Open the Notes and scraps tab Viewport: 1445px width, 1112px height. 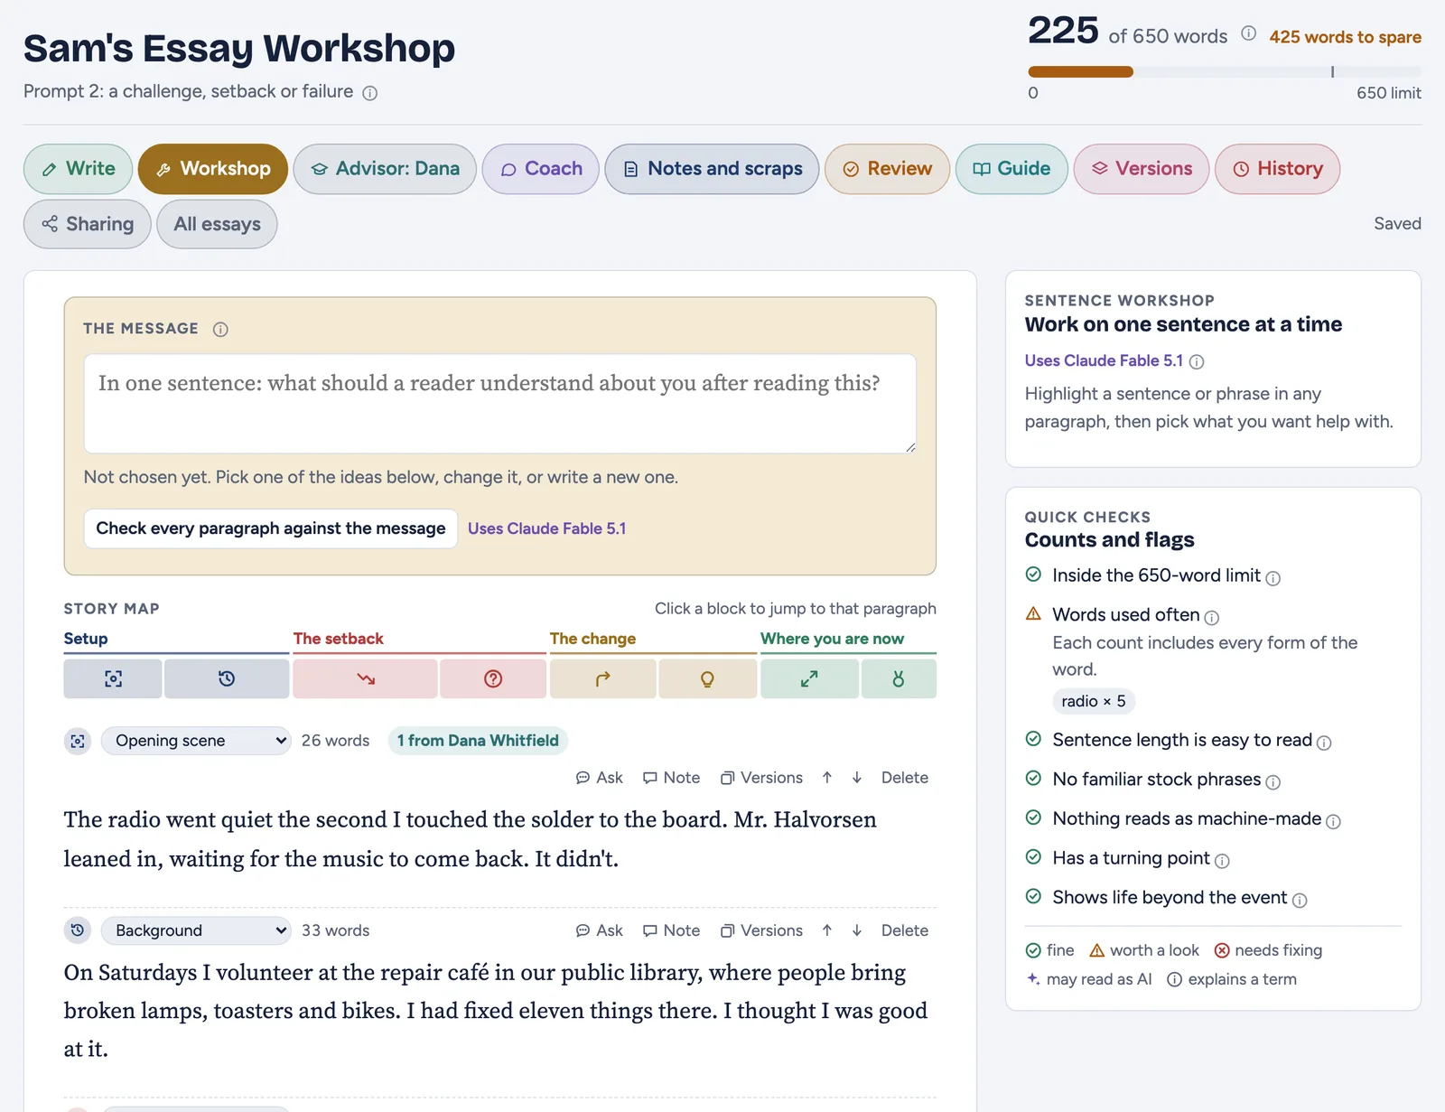point(713,169)
